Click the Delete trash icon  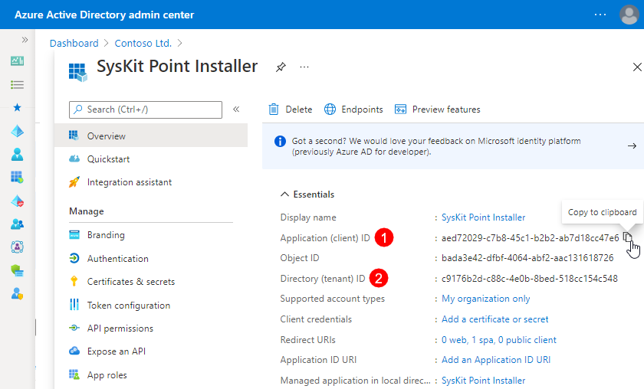(274, 110)
